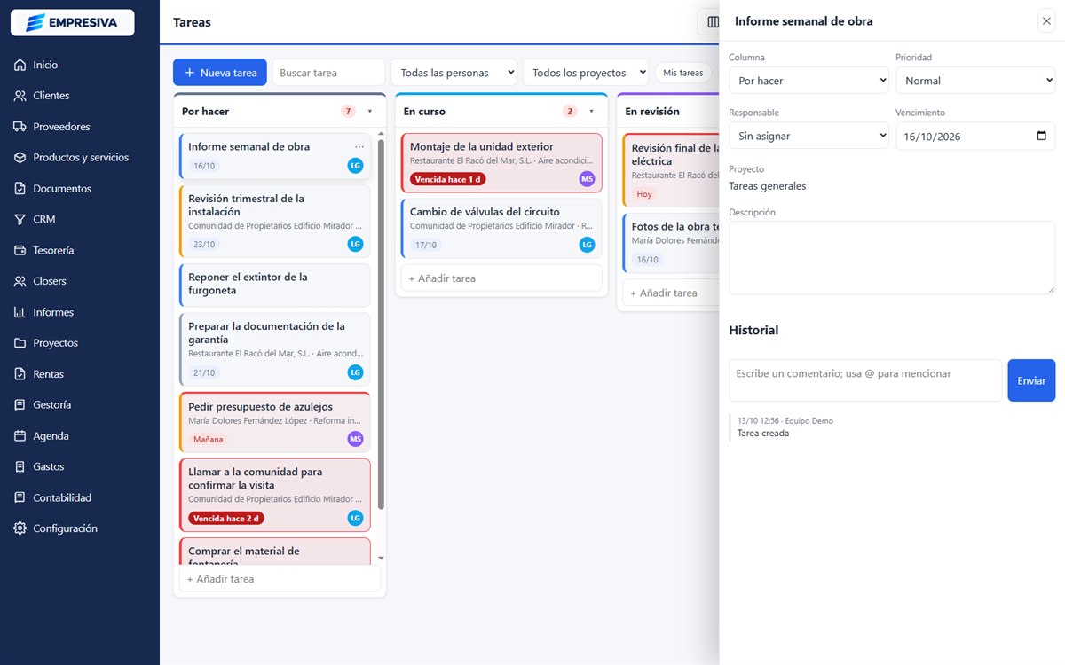
Task: Open the Inicio home icon
Action: click(x=20, y=65)
